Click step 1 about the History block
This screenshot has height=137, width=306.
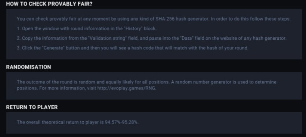(x=87, y=28)
